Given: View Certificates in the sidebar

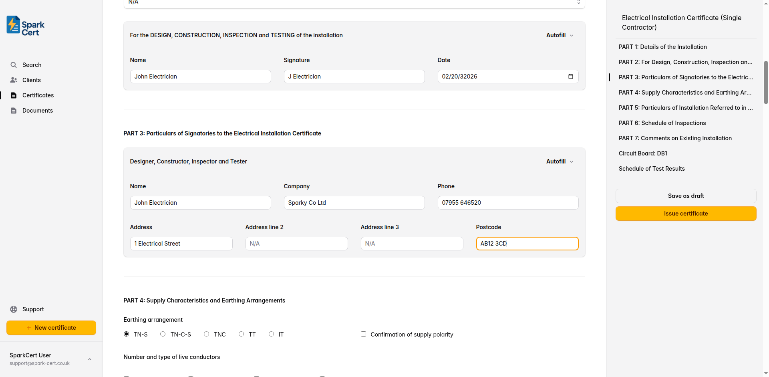Looking at the screenshot, I should (38, 95).
